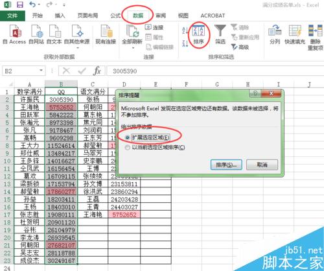
Task: Click the Excel application logo icon
Action: pos(7,5)
